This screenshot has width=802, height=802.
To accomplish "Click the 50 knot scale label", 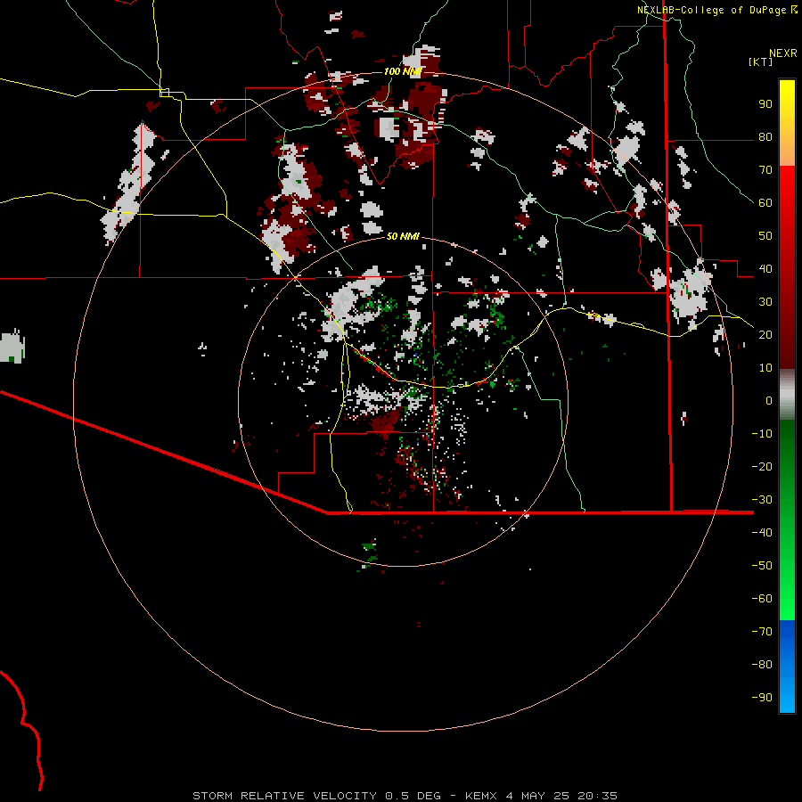I will click(765, 236).
